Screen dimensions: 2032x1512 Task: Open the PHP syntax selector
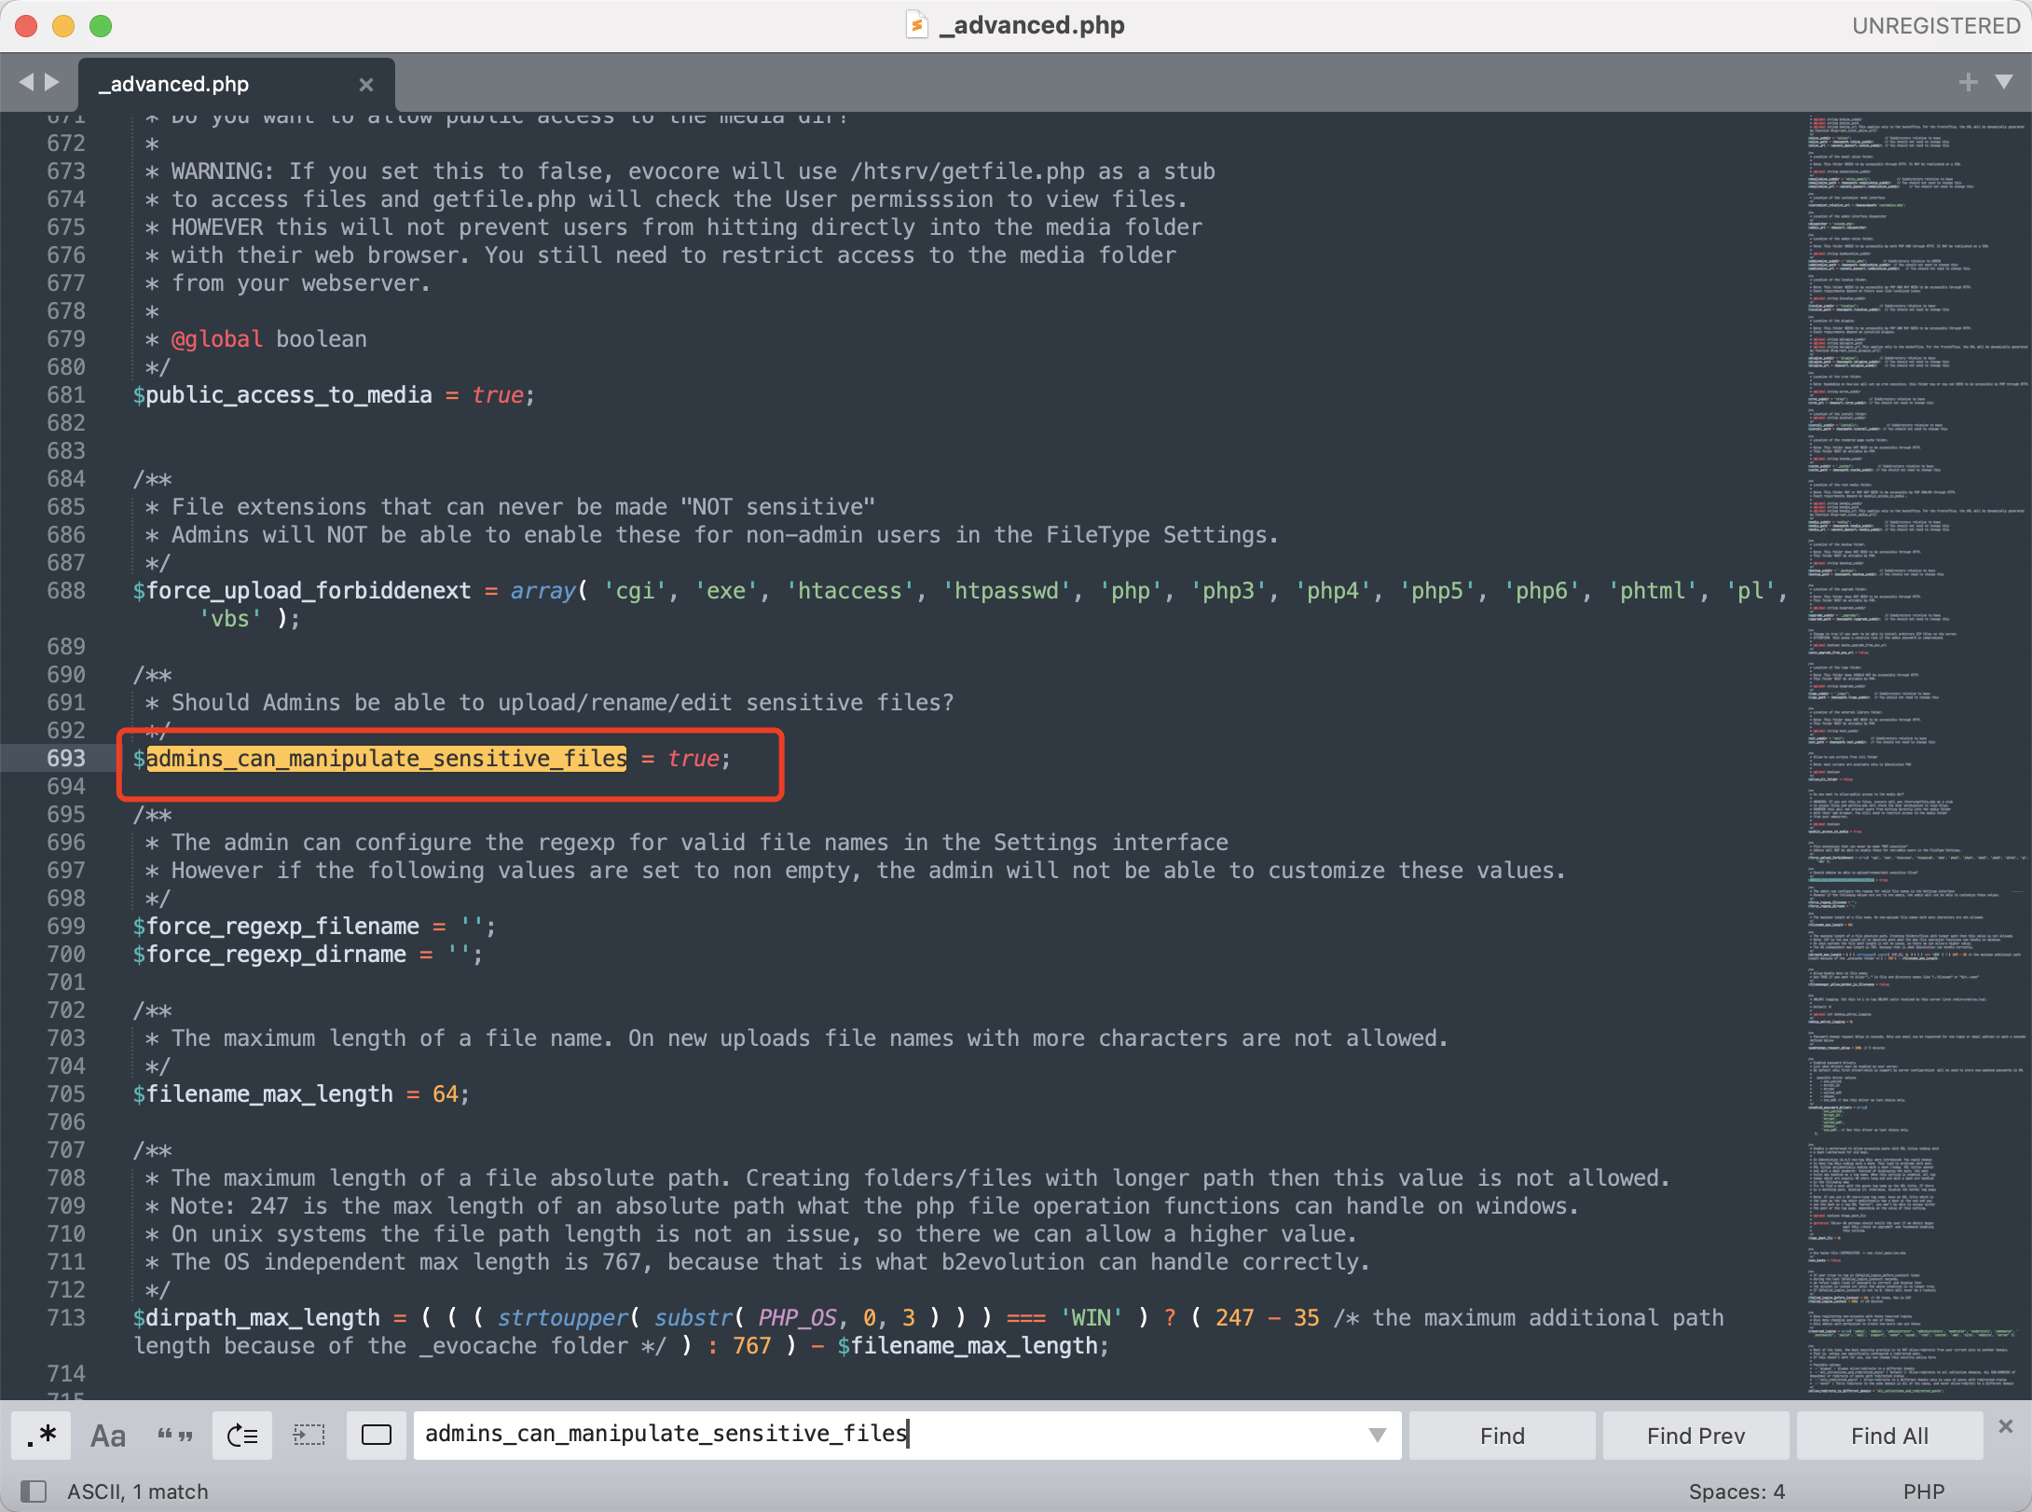tap(1923, 1491)
